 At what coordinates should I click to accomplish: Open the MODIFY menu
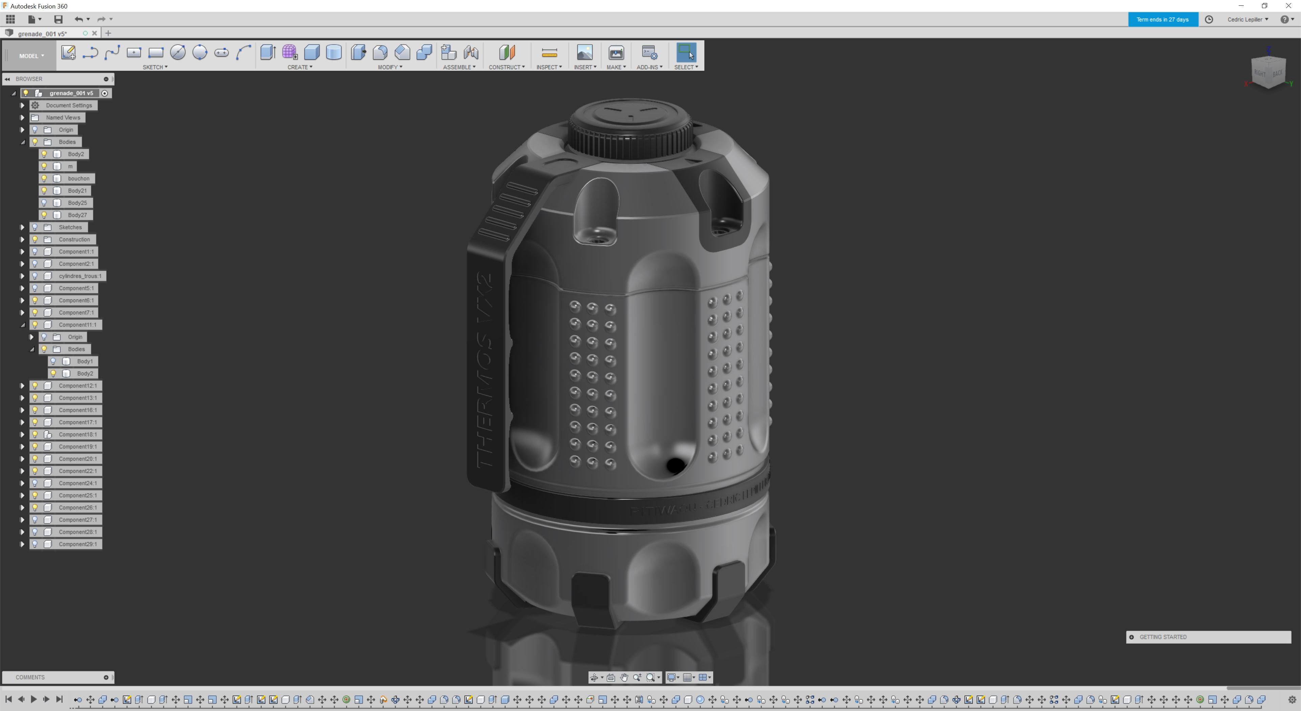coord(390,67)
